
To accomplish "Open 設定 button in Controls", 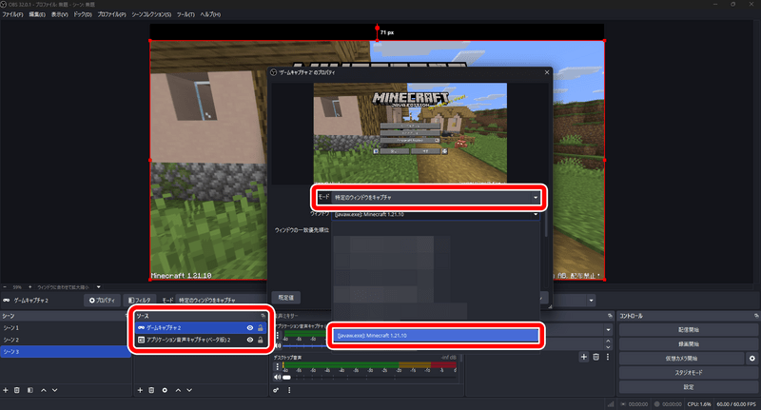I will 688,387.
